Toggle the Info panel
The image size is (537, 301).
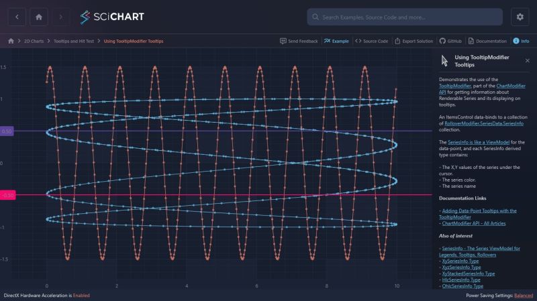tap(521, 41)
